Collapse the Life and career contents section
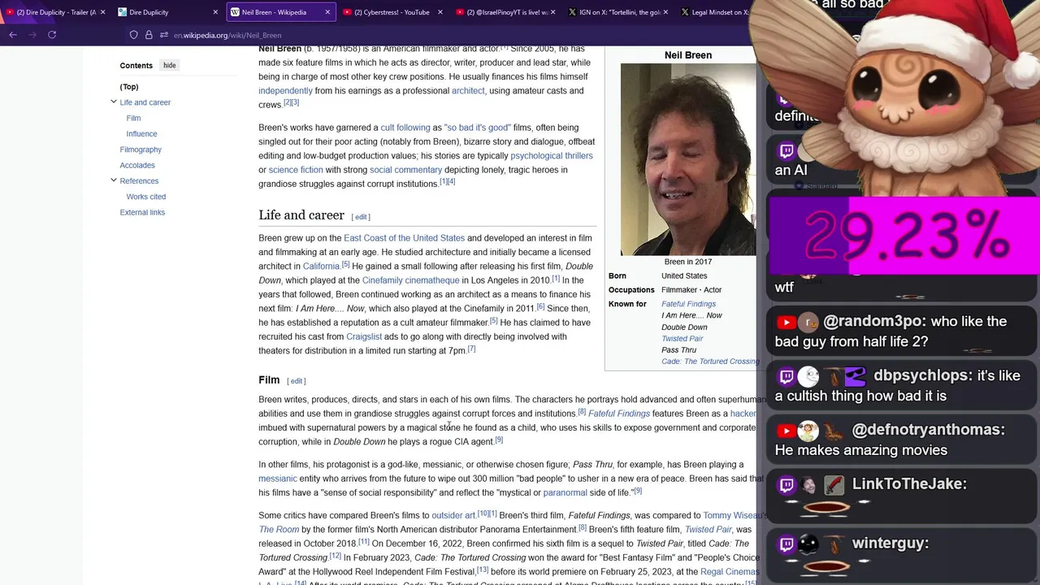 pyautogui.click(x=114, y=102)
